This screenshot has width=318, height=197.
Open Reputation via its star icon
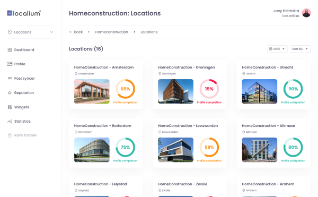pos(10,92)
